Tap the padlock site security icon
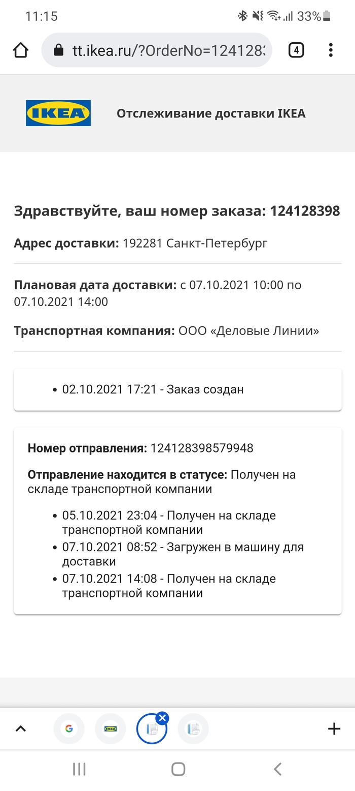 pos(59,50)
